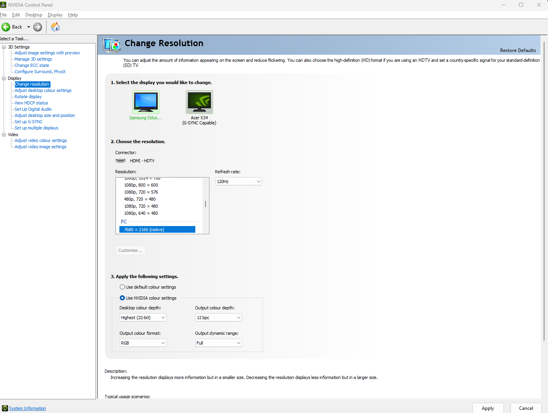This screenshot has height=413, width=548.
Task: Open Set up G-SYNC
Action: point(29,122)
